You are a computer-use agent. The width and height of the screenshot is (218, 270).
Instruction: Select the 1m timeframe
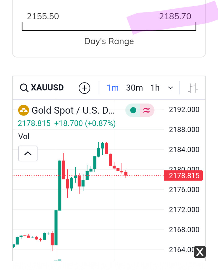(x=113, y=88)
